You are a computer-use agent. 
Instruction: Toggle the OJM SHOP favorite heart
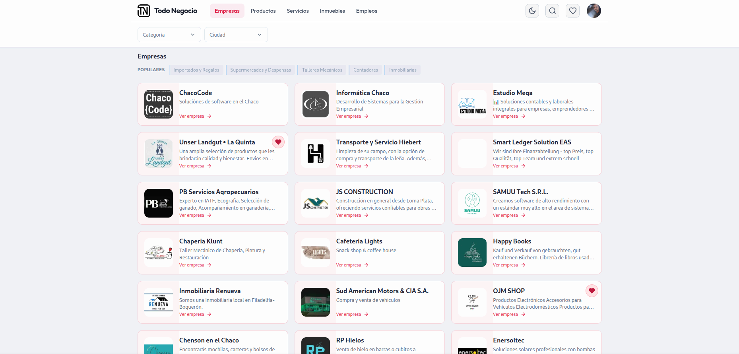click(592, 291)
